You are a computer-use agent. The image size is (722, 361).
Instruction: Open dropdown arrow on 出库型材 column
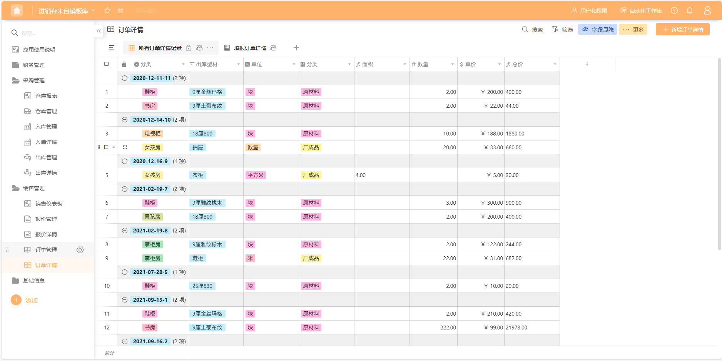pyautogui.click(x=239, y=64)
